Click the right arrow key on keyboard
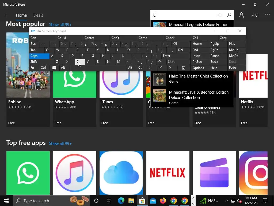This screenshot has width=274, height=206. [170, 68]
